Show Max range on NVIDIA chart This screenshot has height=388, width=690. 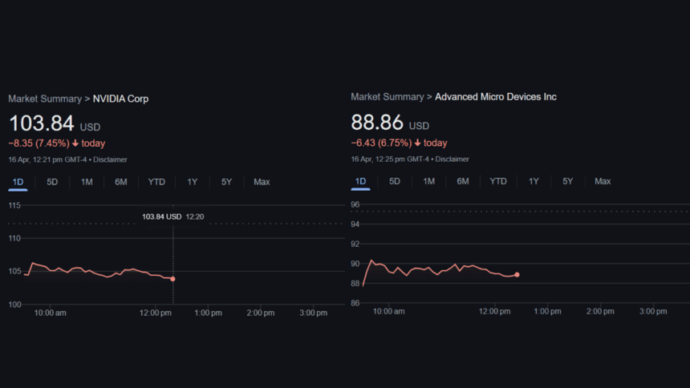coord(262,182)
